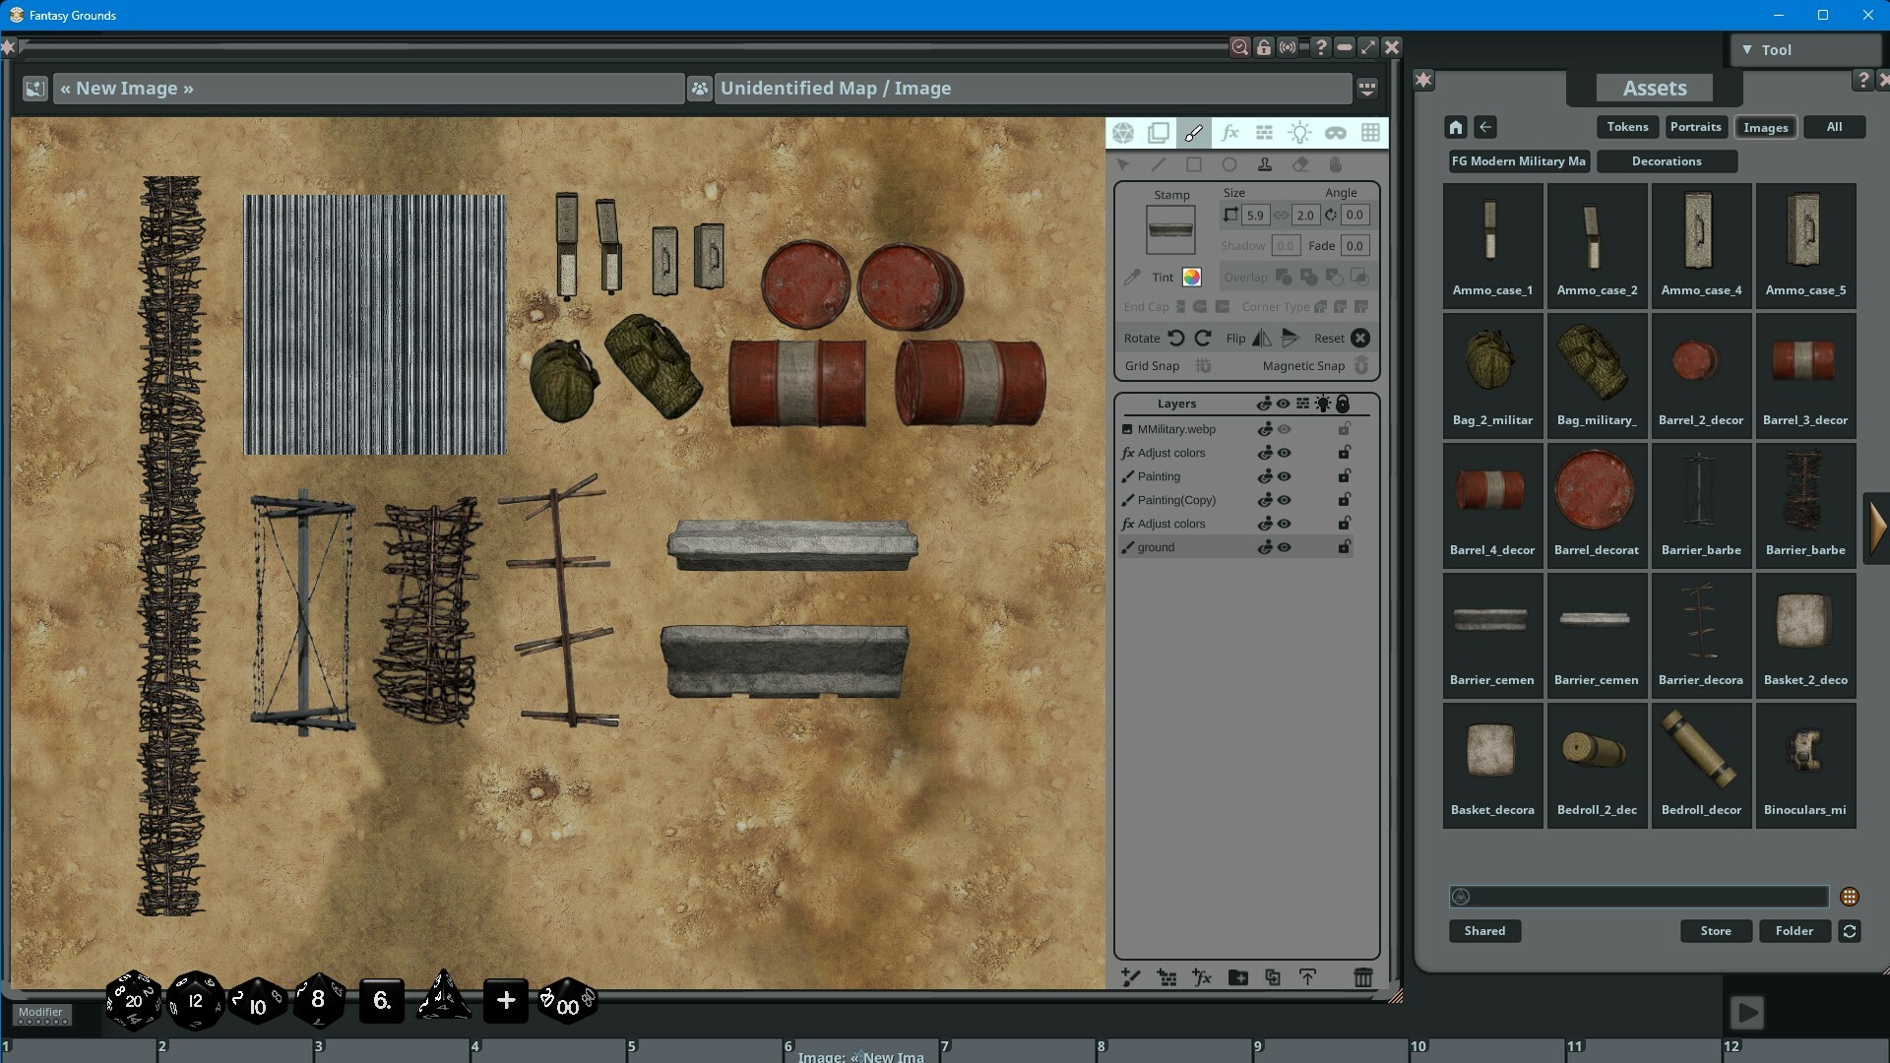1890x1063 pixels.
Task: Show the hidden MMilitary.webp layer
Action: point(1285,428)
